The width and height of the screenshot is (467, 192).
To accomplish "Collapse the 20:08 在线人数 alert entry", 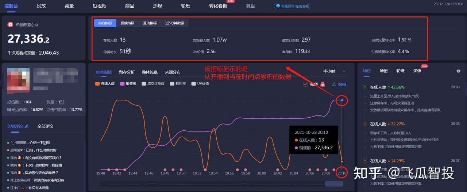I will (x=364, y=124).
